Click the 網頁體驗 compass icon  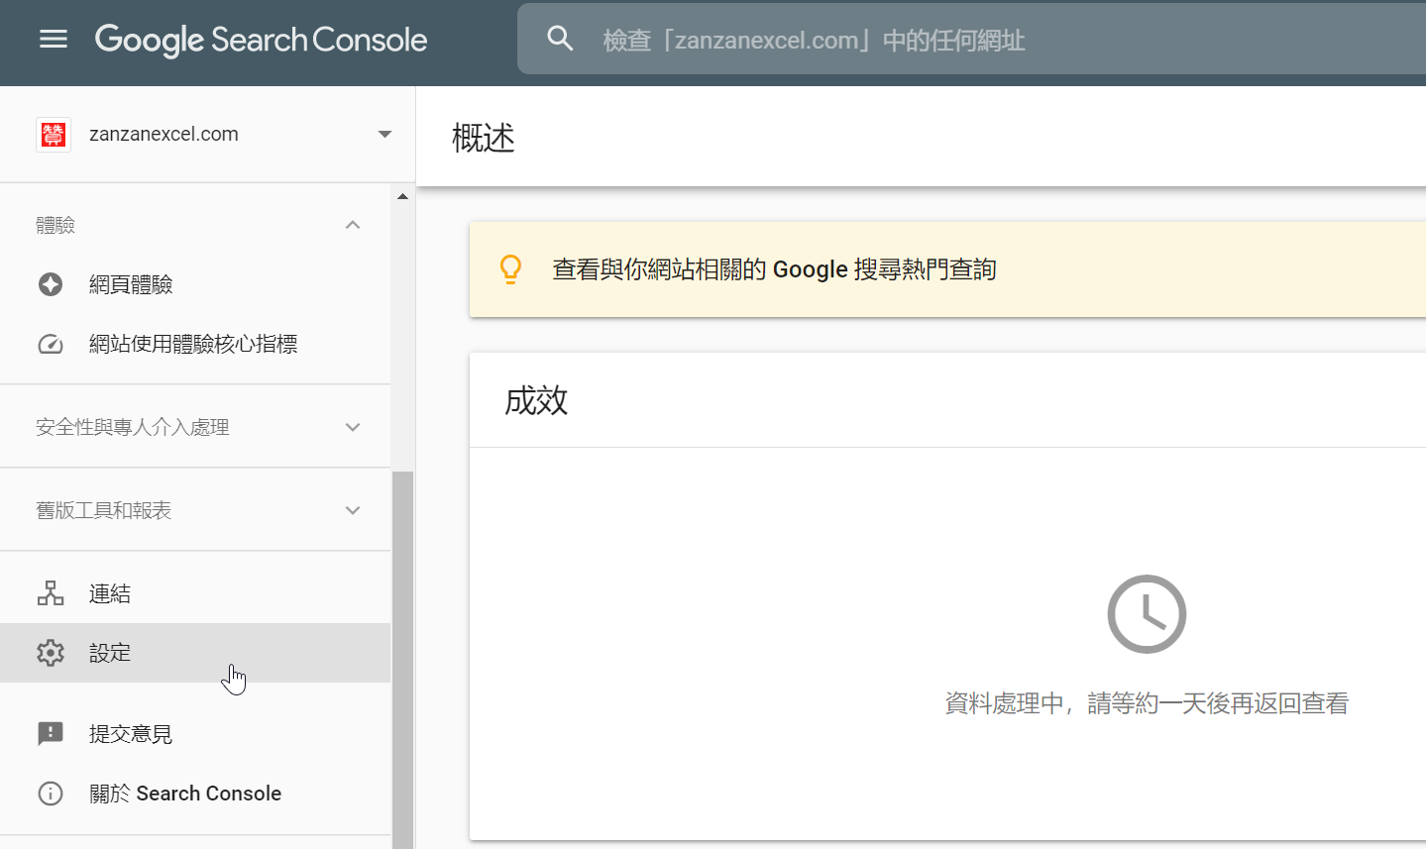(51, 284)
